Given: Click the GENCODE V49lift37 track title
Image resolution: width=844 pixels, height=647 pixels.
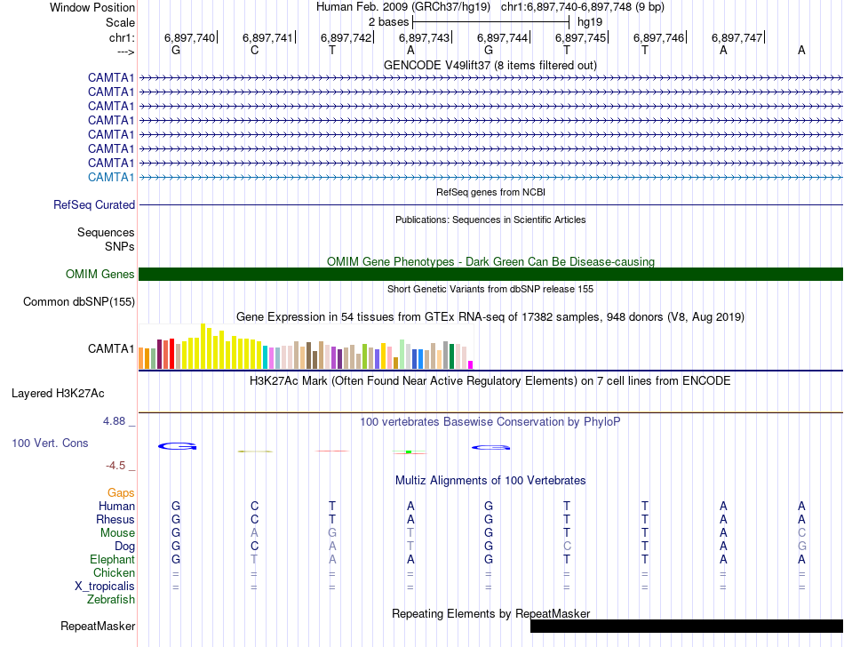Looking at the screenshot, I should pyautogui.click(x=490, y=66).
